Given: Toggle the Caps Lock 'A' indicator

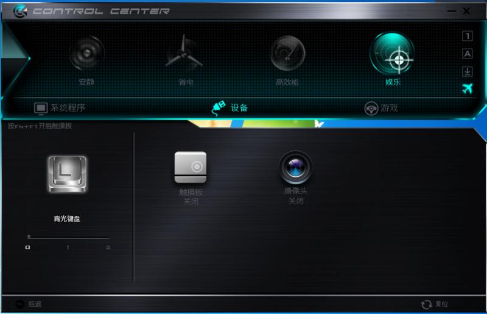Looking at the screenshot, I should [467, 54].
